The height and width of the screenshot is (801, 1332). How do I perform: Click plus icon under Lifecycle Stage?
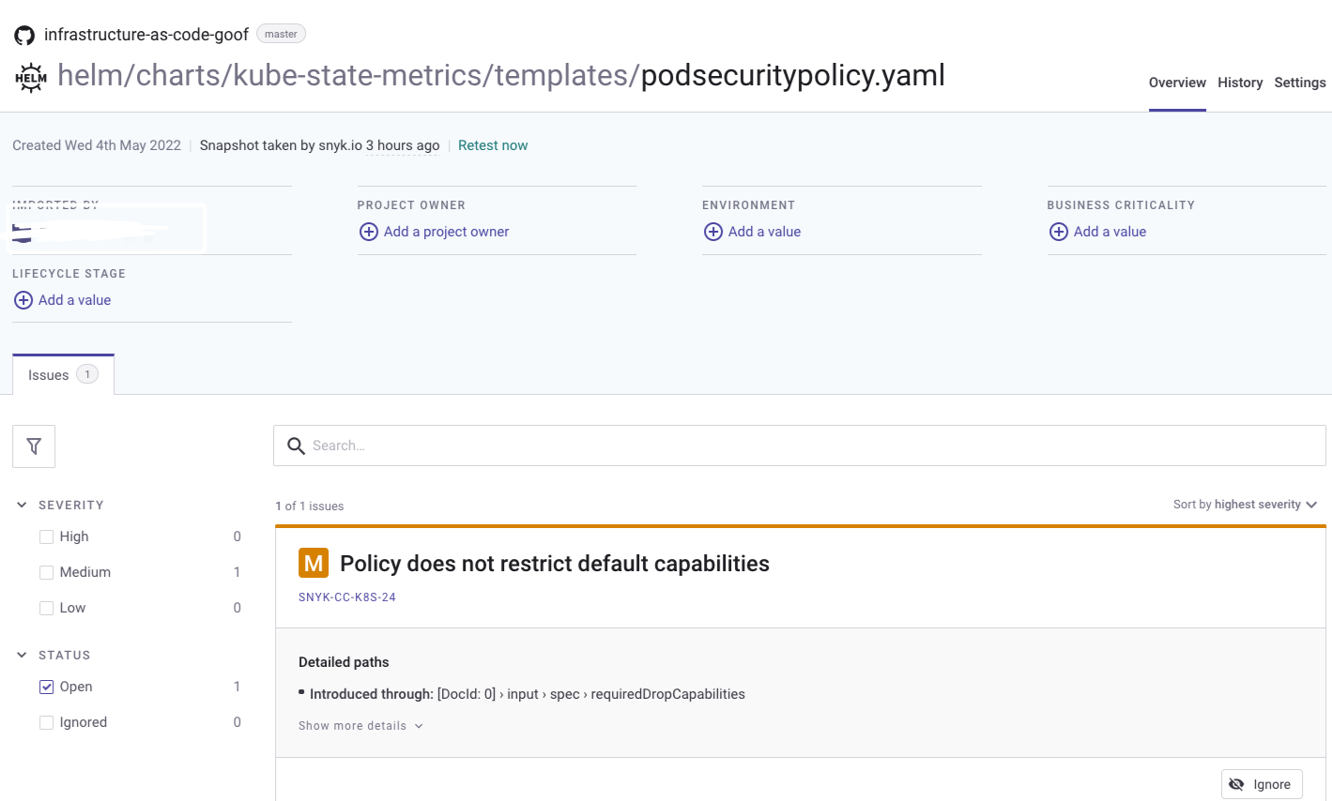coord(23,300)
